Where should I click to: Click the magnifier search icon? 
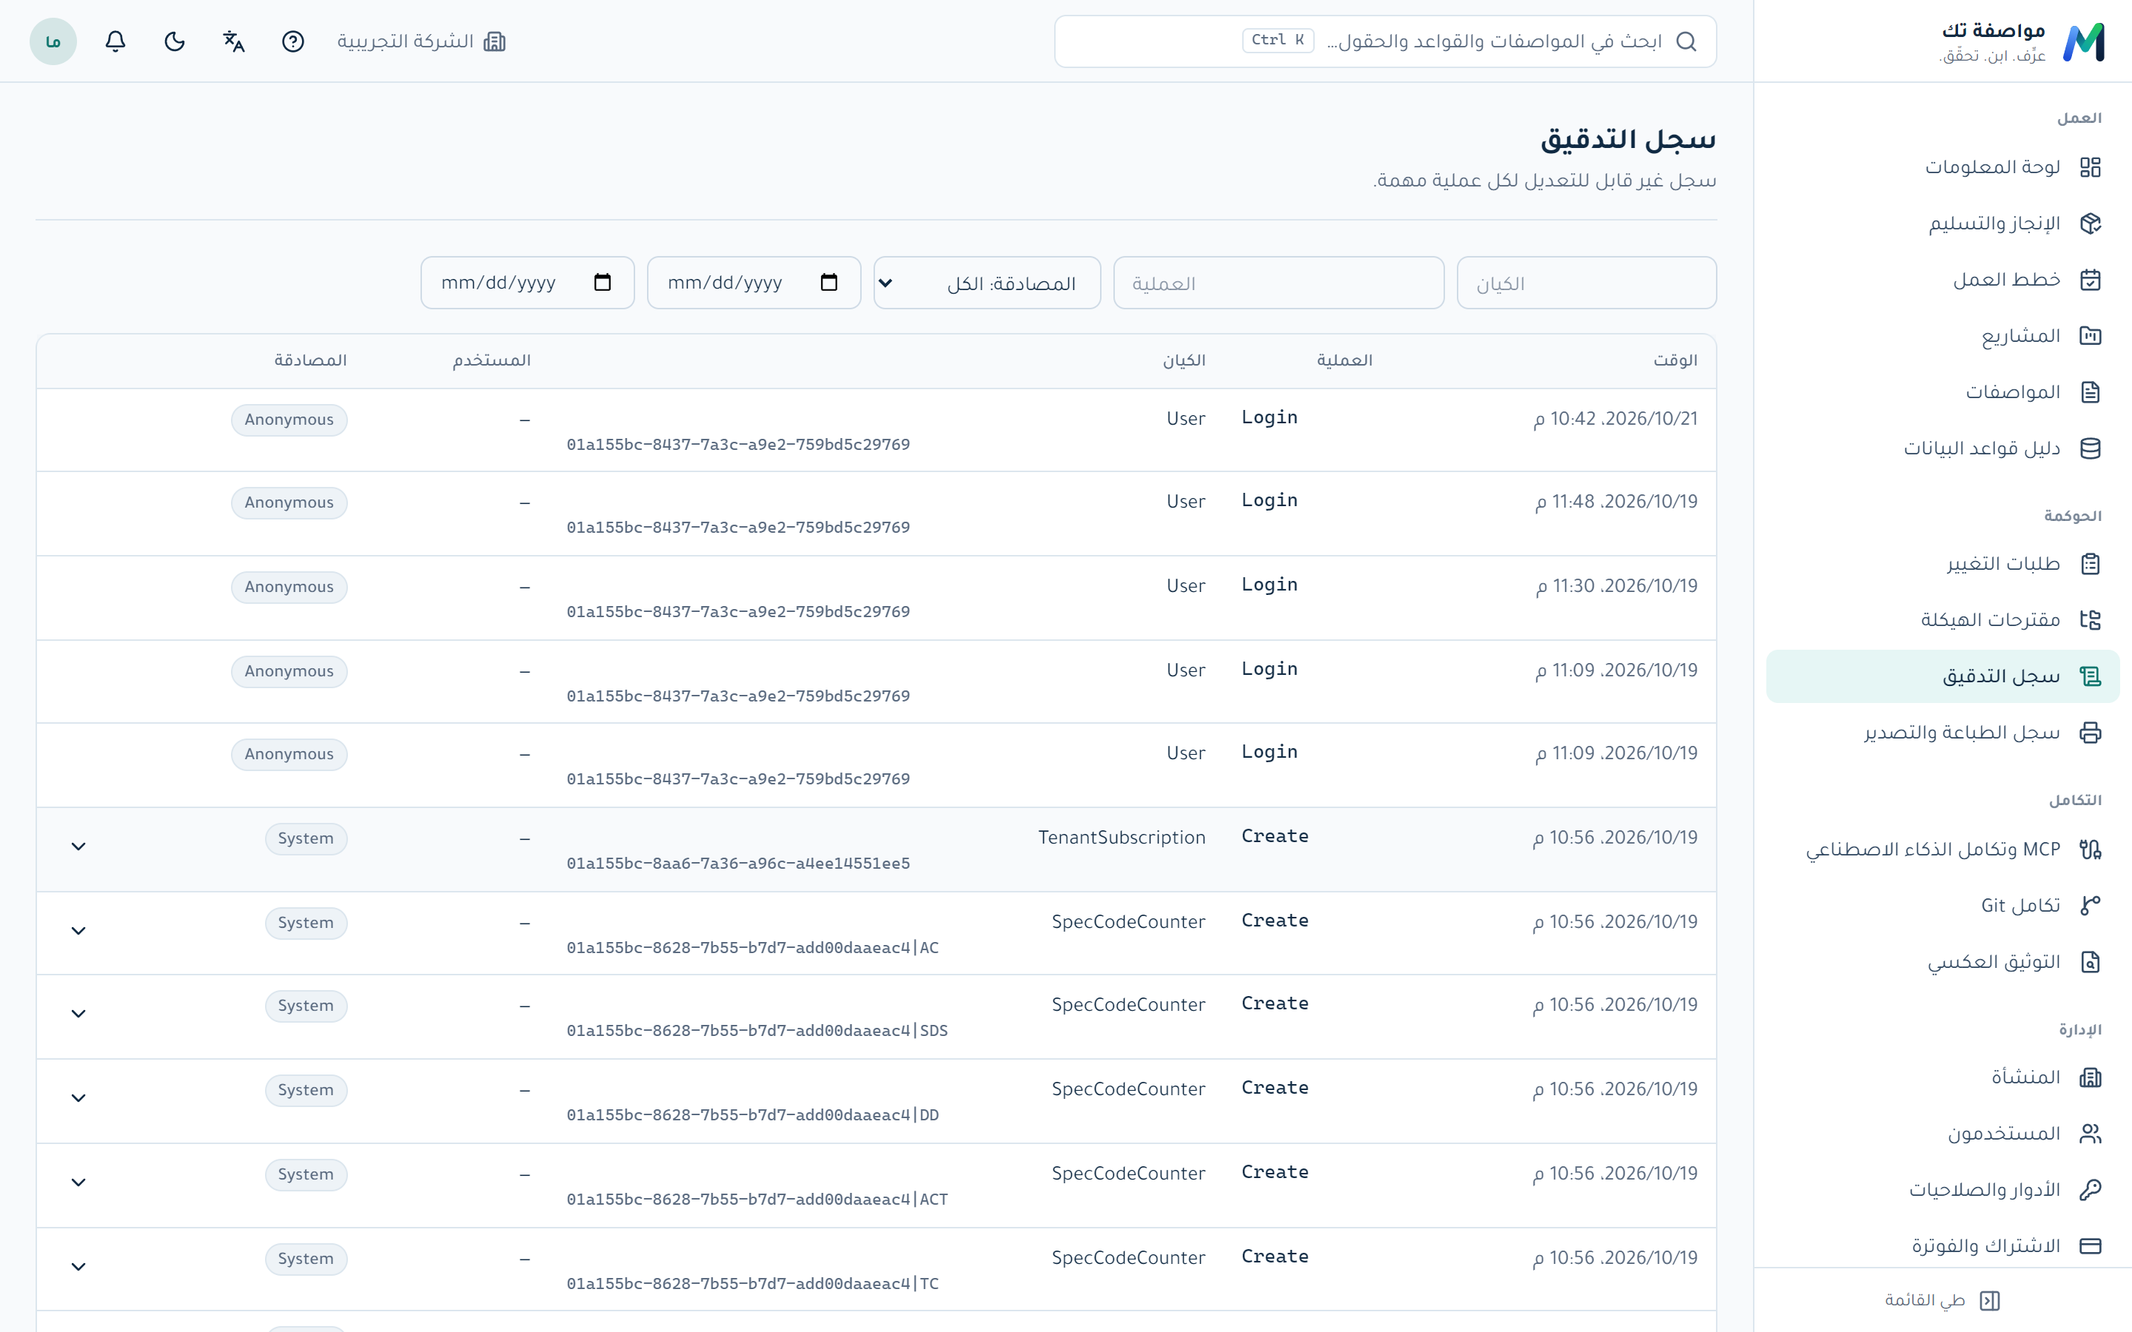[x=1686, y=41]
